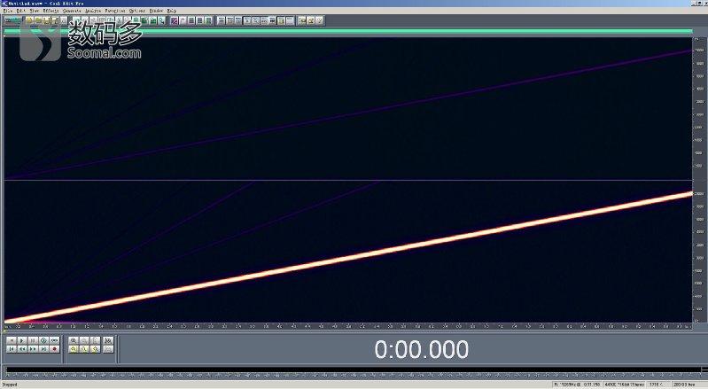Open the Analyze menu
This screenshot has height=389, width=708.
(93, 11)
